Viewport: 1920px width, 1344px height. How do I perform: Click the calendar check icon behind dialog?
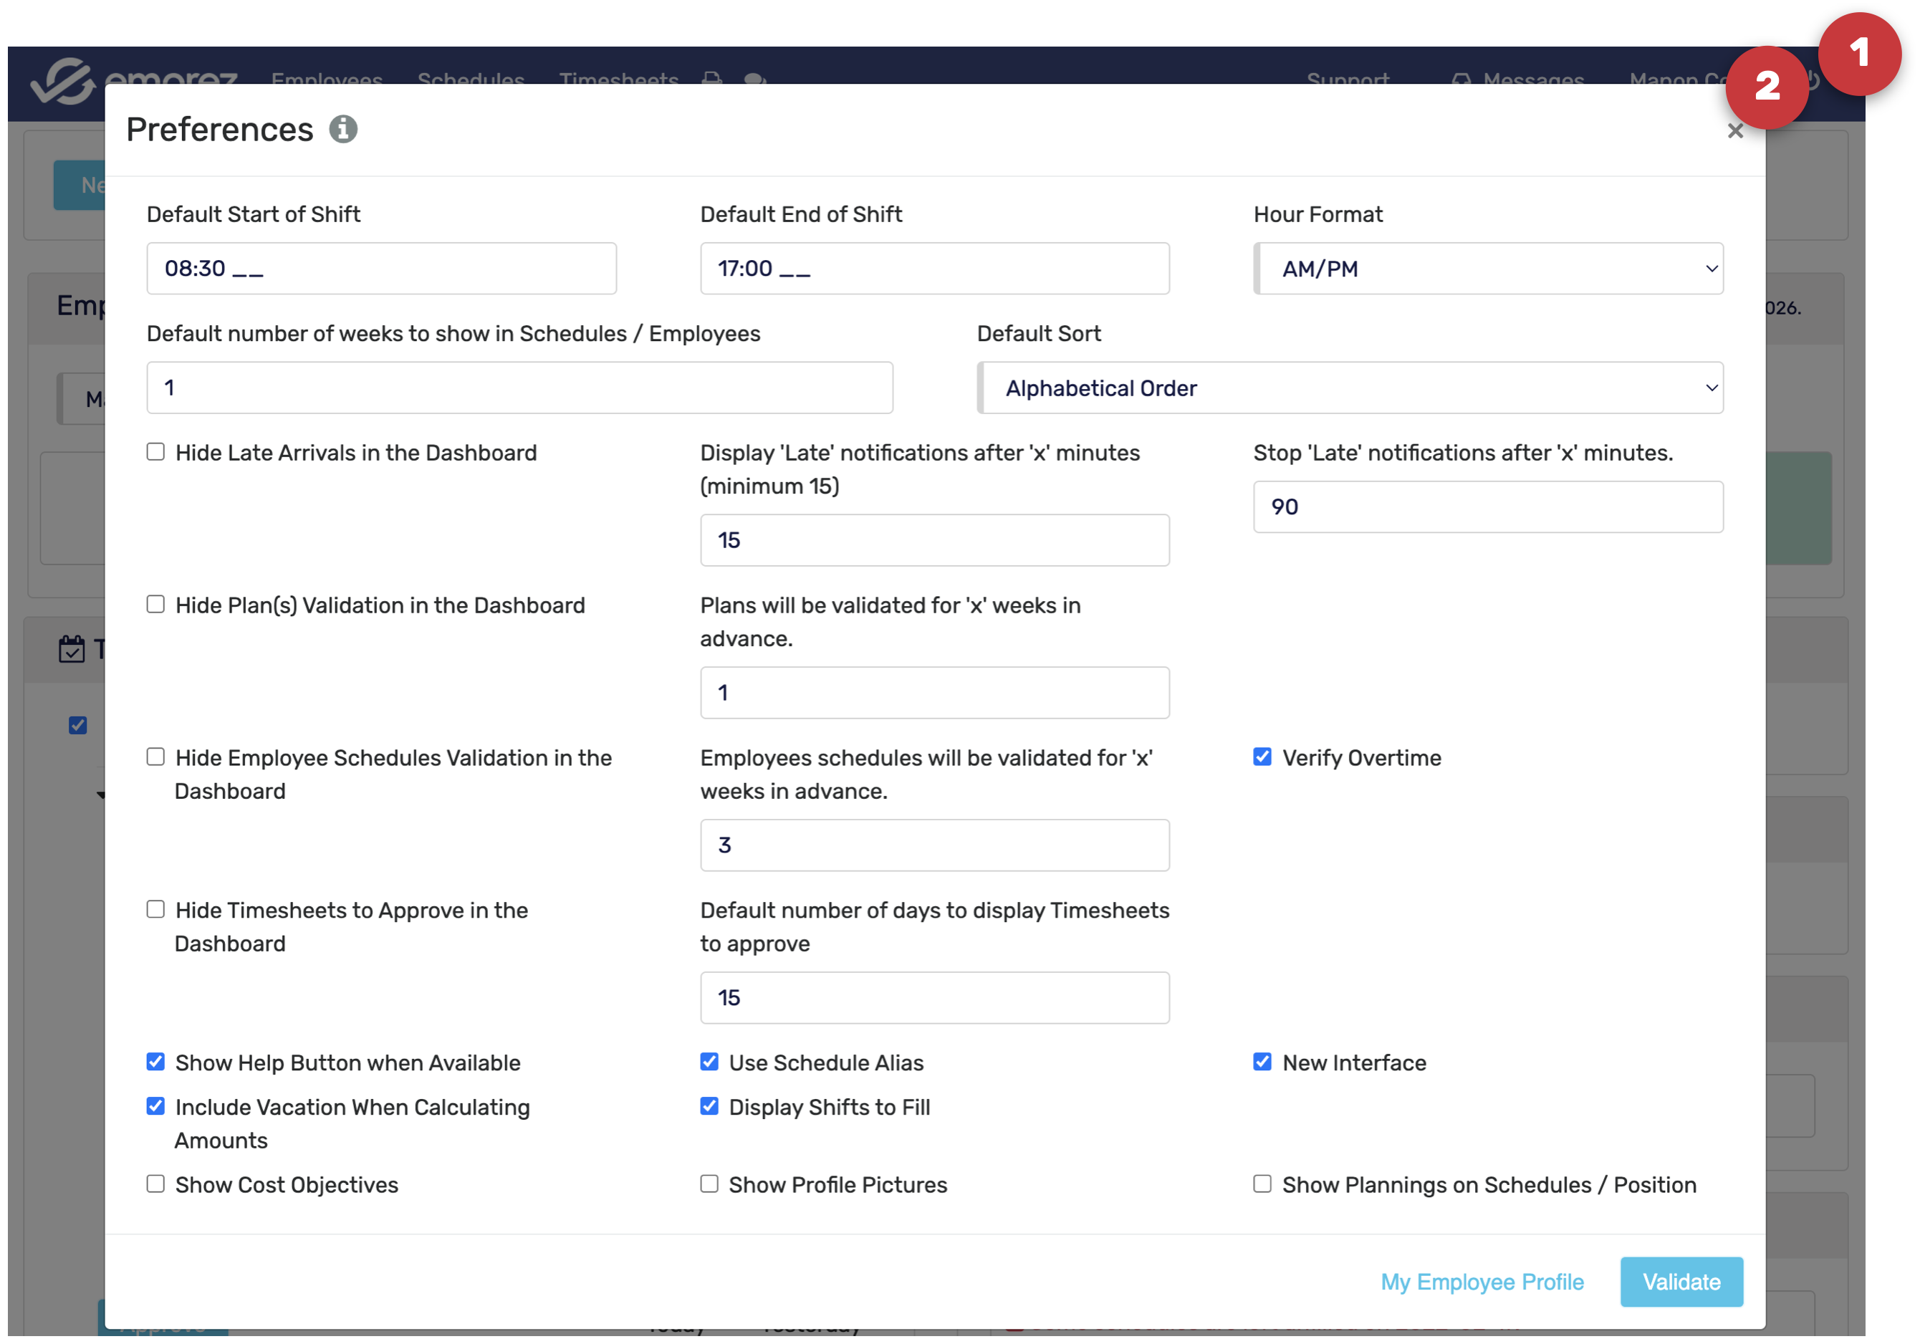pos(72,649)
